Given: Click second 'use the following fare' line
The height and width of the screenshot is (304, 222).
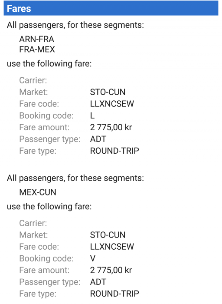Looking at the screenshot, I should pos(49,206).
